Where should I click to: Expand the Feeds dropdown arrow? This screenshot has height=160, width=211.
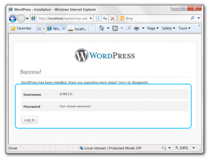click(x=122, y=28)
